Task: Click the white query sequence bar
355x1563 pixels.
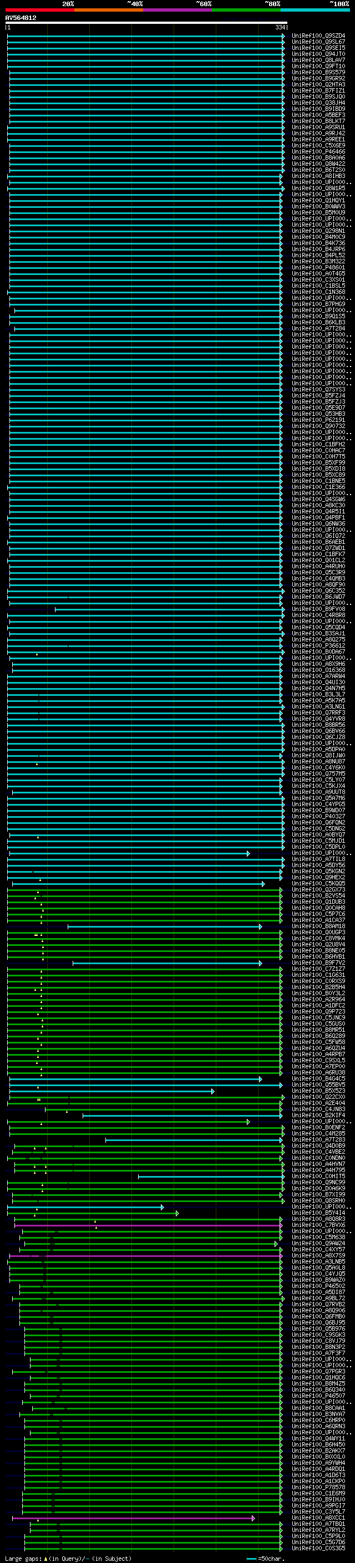Action: click(146, 22)
